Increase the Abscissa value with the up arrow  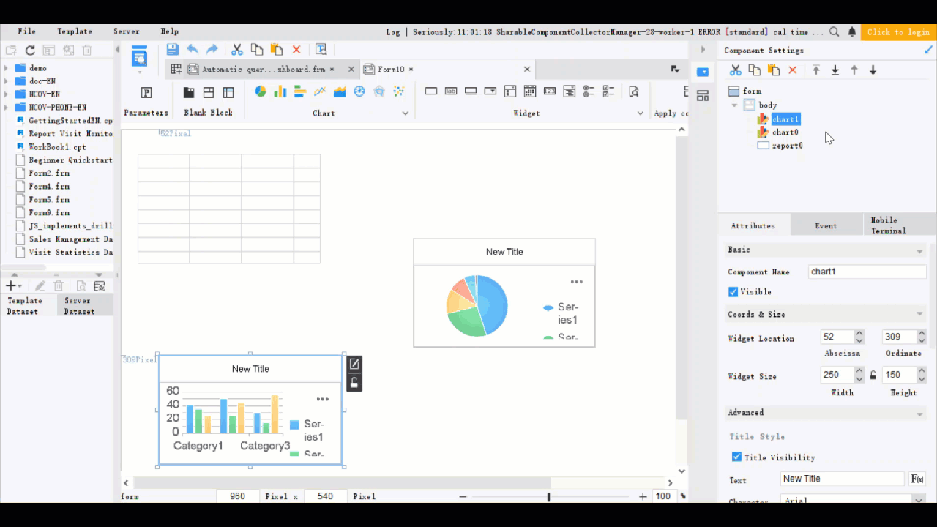point(859,334)
